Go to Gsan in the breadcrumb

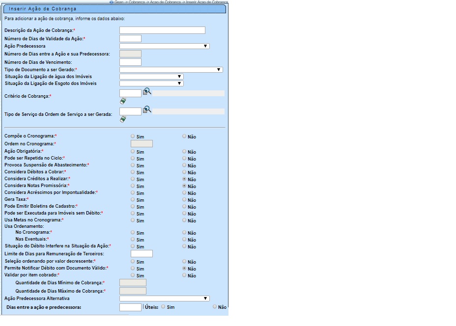(118, 2)
